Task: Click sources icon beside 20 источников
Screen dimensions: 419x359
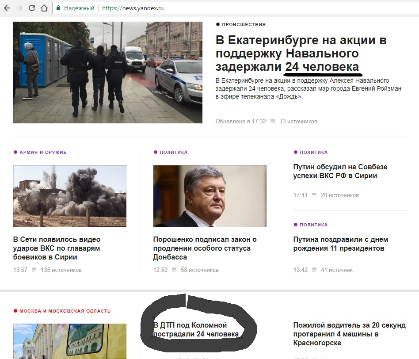Action: (314, 195)
